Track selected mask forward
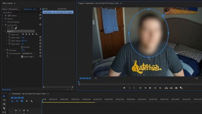 click(x=29, y=34)
